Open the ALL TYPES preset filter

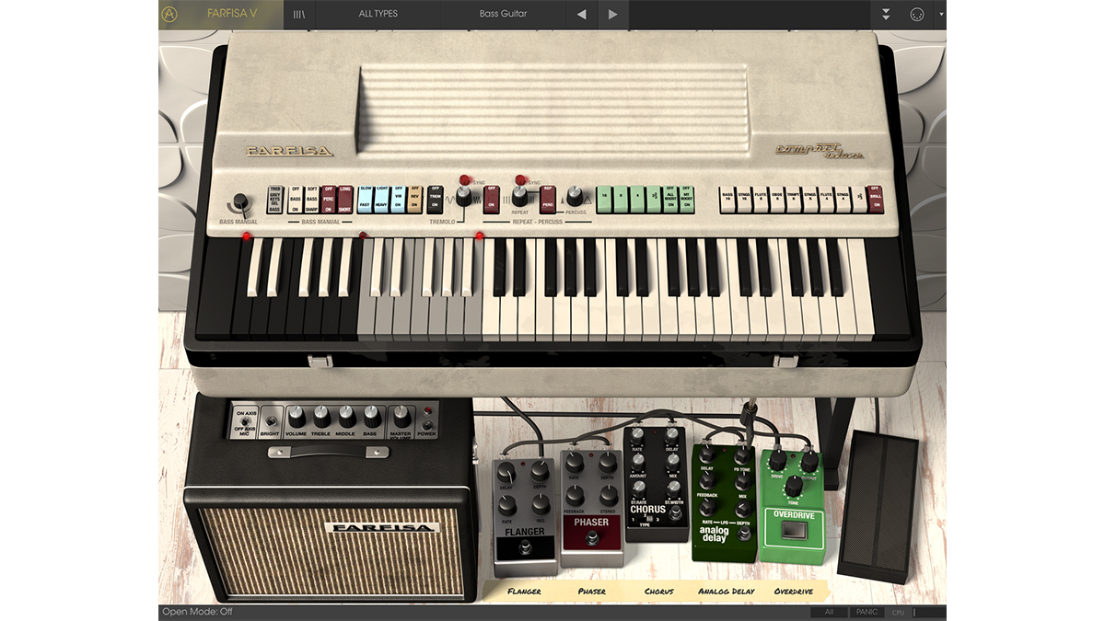378,14
